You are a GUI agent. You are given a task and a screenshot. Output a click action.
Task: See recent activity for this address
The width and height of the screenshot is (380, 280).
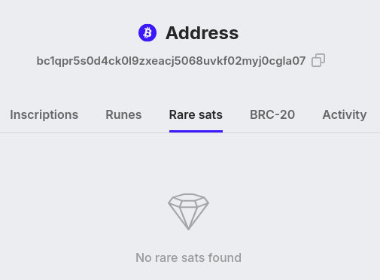(x=345, y=114)
